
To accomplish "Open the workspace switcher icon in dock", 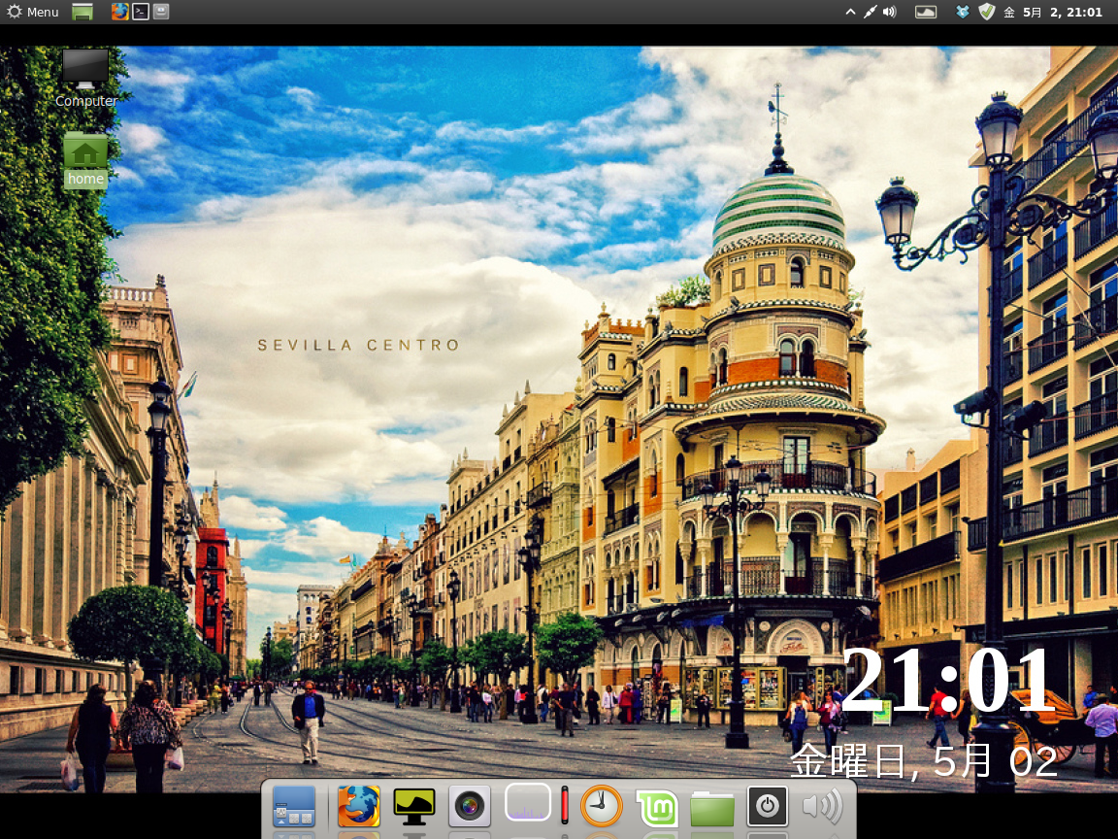I will (x=294, y=807).
